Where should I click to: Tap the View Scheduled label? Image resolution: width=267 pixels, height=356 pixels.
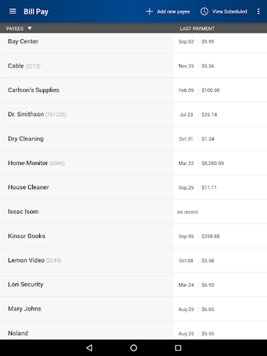coord(229,11)
